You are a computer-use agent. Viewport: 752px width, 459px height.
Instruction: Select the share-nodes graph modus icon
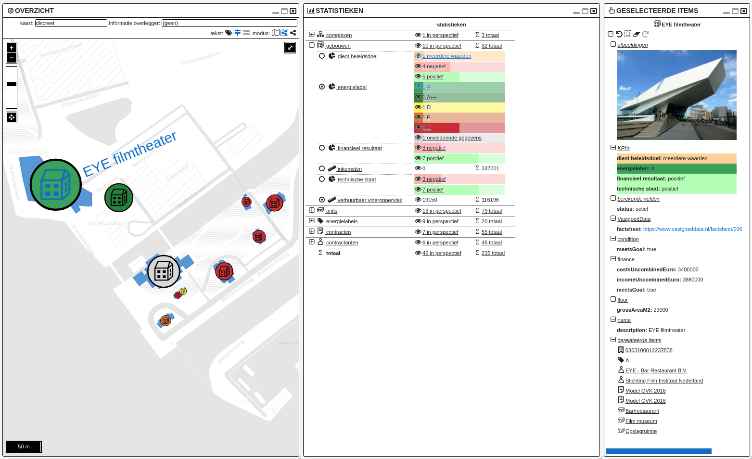point(293,33)
